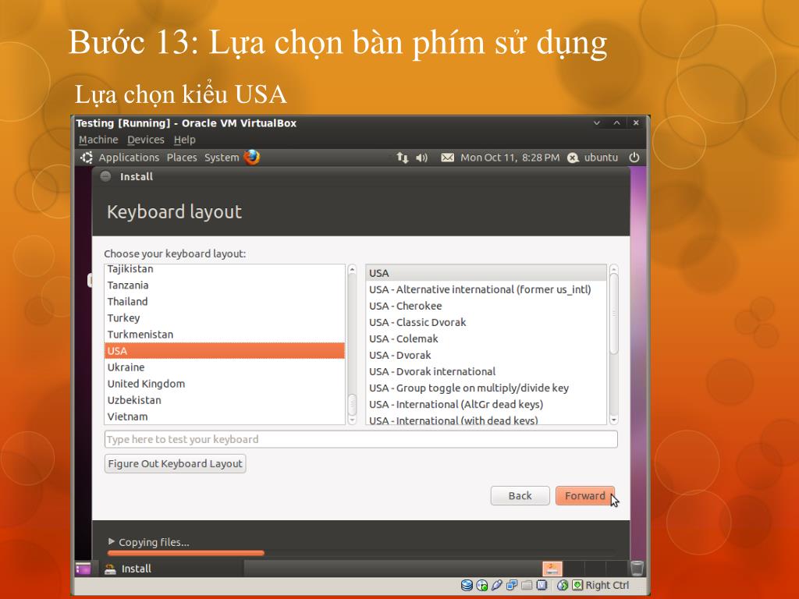Select Uzbekistan in the country list
Viewport: 799px width, 599px height.
225,400
